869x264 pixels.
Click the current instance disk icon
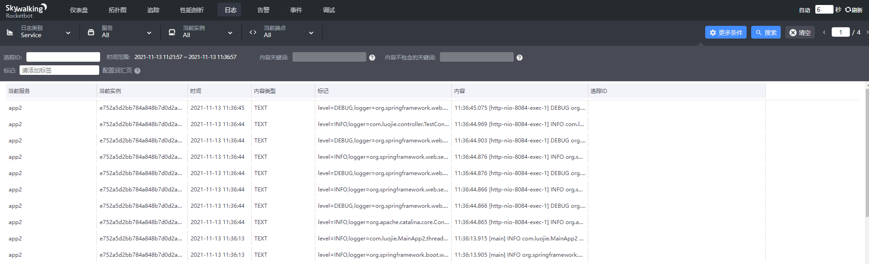pyautogui.click(x=172, y=32)
